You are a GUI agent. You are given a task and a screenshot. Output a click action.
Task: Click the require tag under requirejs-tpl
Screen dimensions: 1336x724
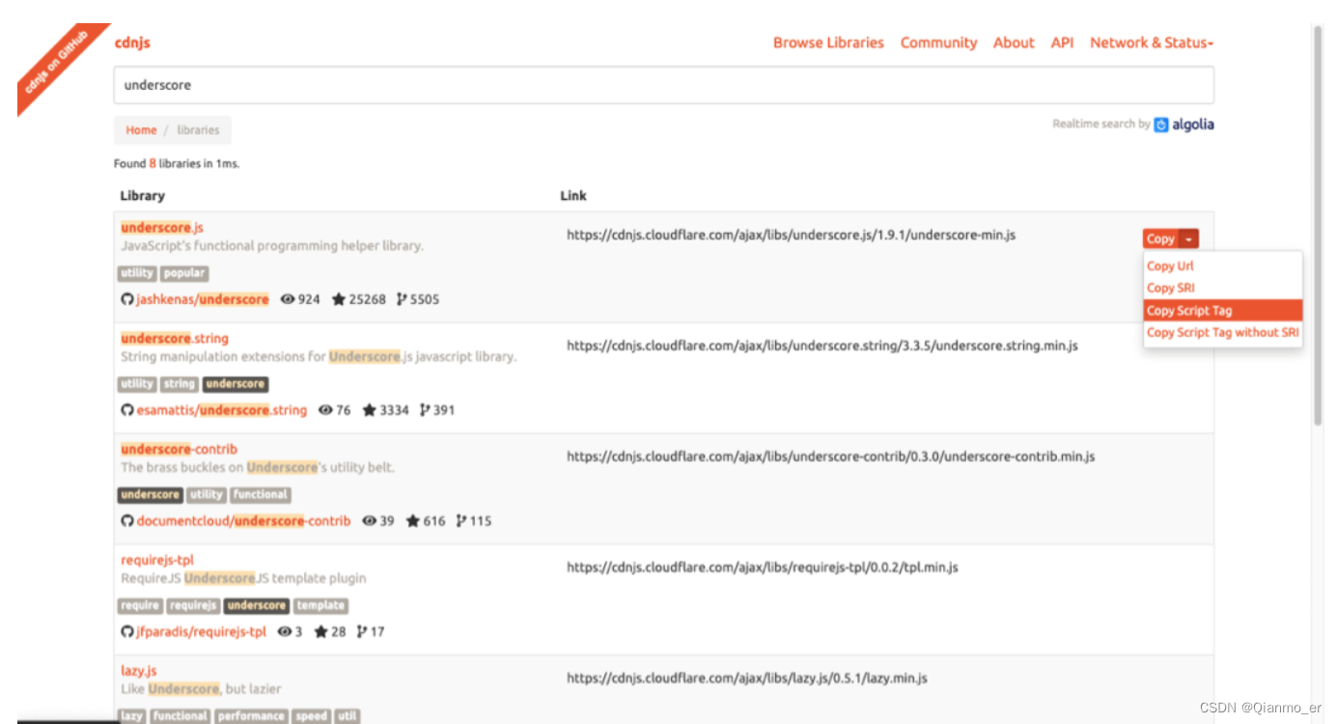[140, 606]
